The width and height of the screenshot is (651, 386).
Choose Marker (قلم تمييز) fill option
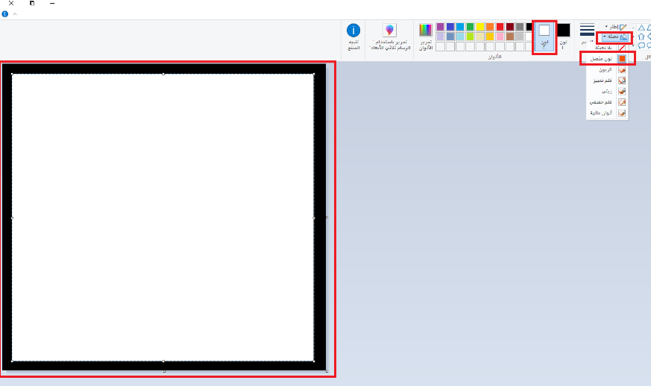607,80
